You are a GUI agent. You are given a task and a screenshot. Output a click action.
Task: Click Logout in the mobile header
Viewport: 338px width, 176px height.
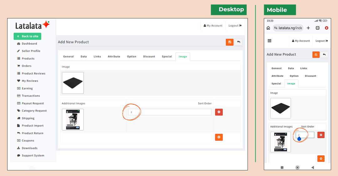(322, 41)
